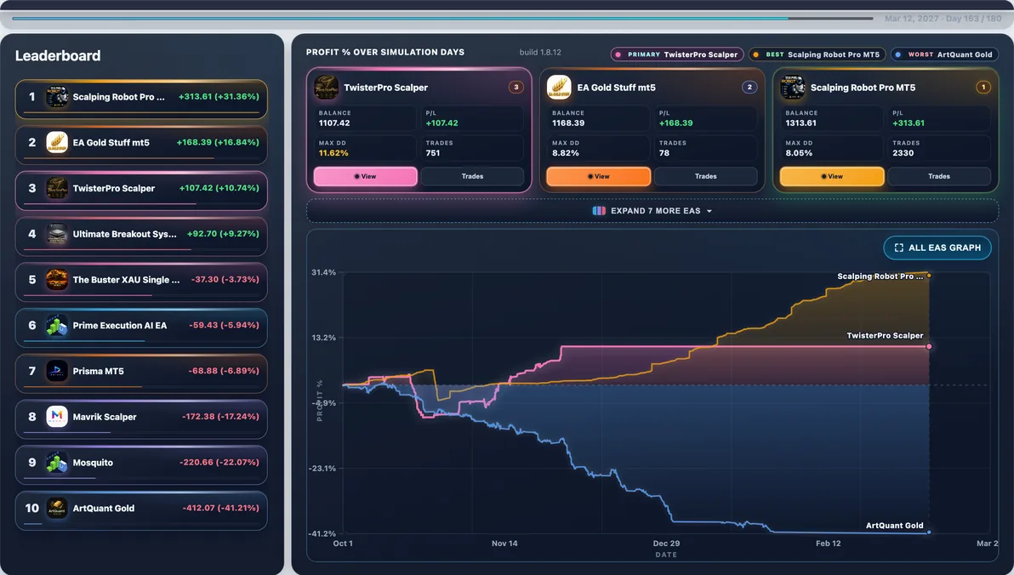Click the build 1.8.12 label

point(540,53)
